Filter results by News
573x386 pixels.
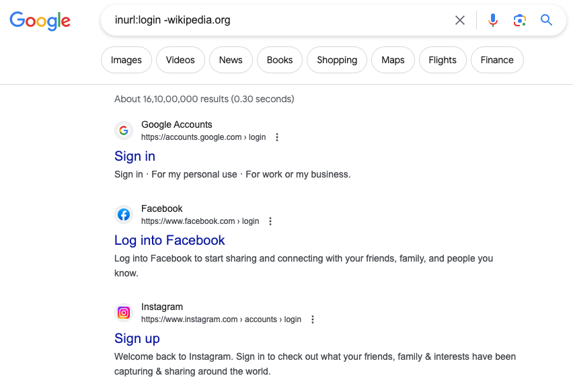click(231, 60)
